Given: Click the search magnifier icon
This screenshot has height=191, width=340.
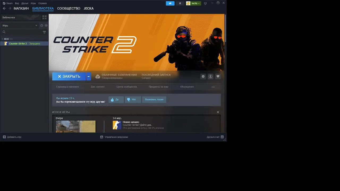Looking at the screenshot, I should pyautogui.click(x=4, y=32).
